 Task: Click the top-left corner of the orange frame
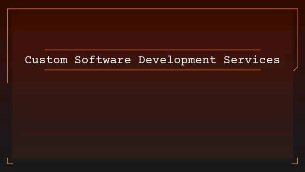tap(7, 9)
